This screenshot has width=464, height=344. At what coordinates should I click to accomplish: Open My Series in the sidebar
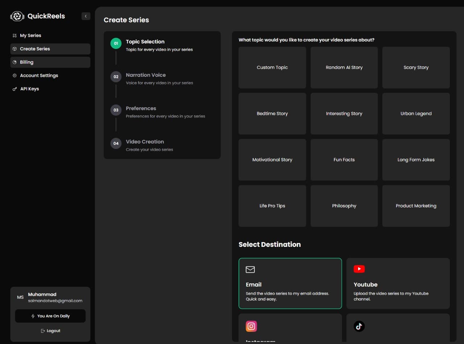pos(50,36)
